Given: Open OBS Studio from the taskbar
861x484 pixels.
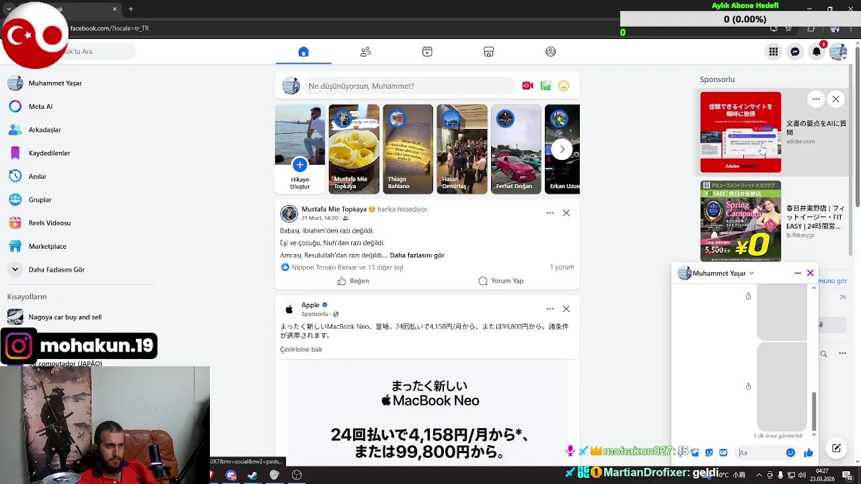Looking at the screenshot, I should tap(297, 475).
